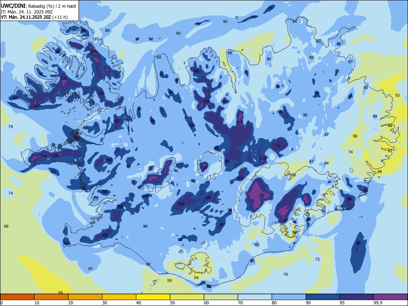Click the legend tick label '99.9'
The width and height of the screenshot is (408, 306).
pyautogui.click(x=378, y=303)
